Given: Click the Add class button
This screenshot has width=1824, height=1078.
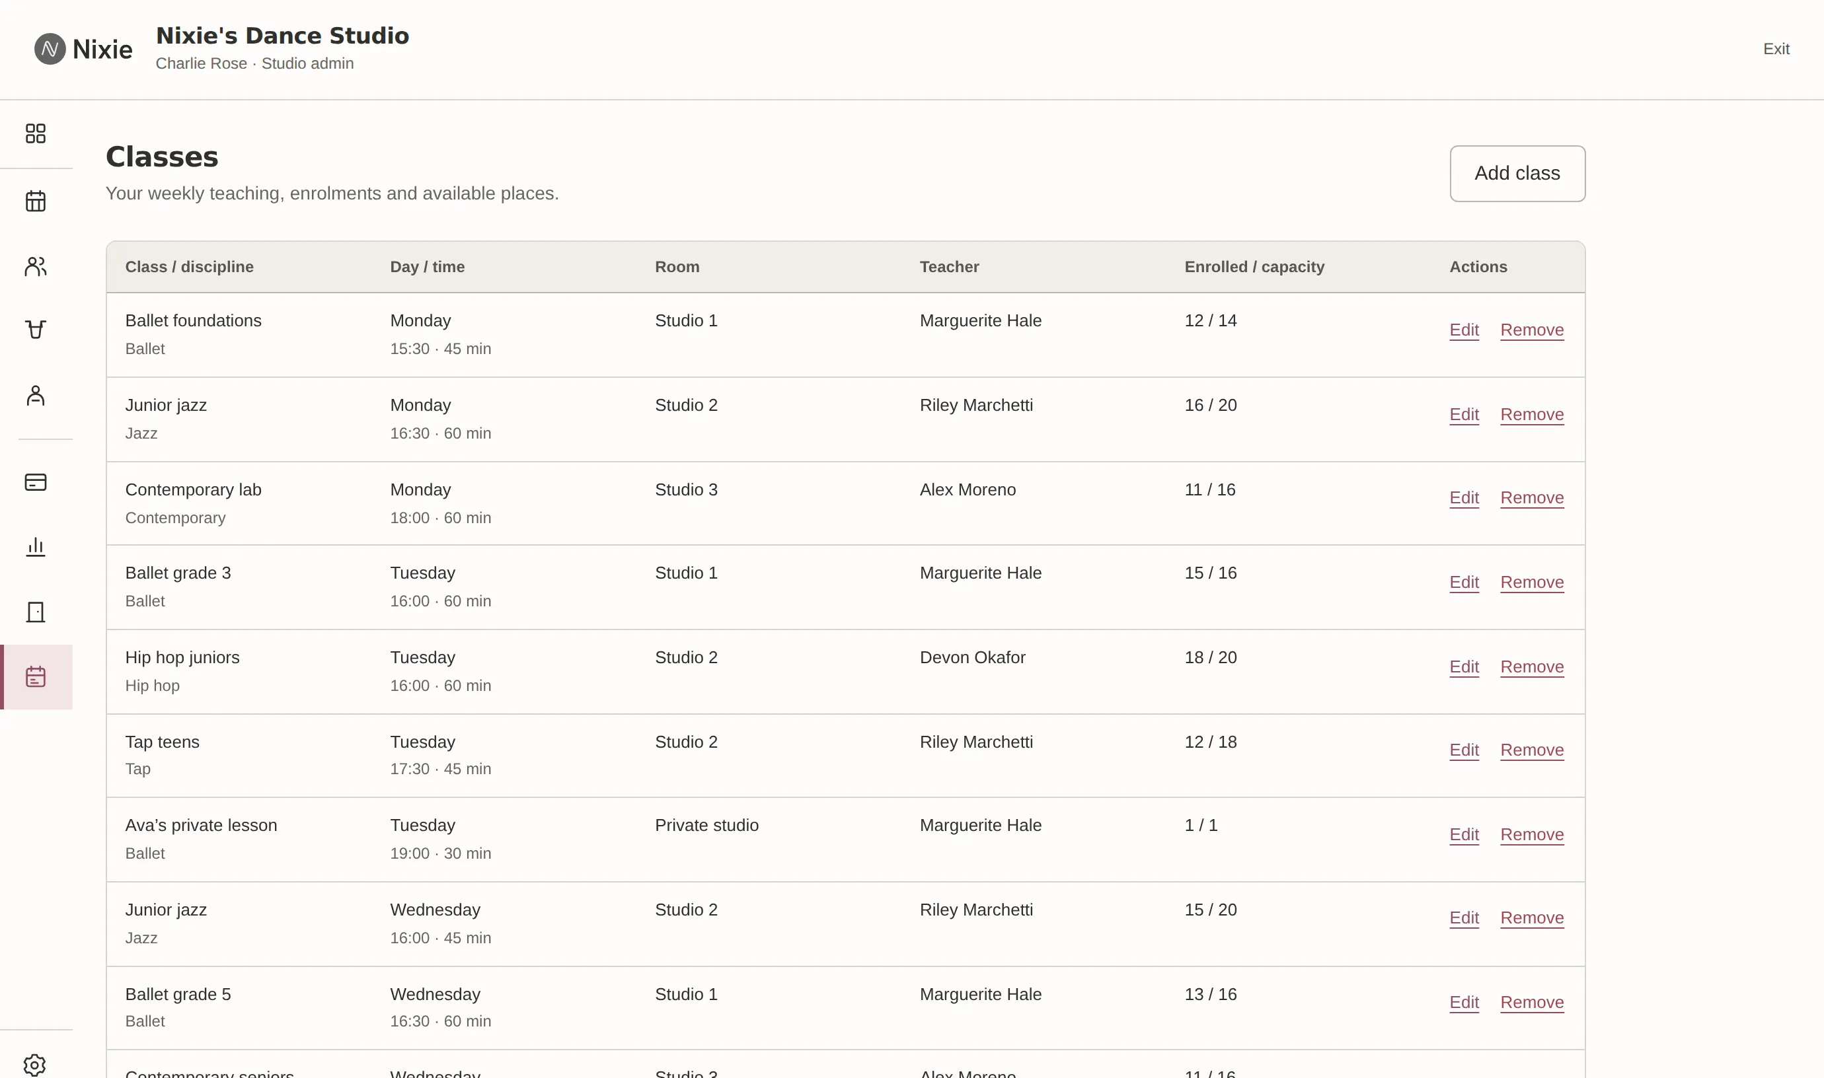Looking at the screenshot, I should point(1517,174).
